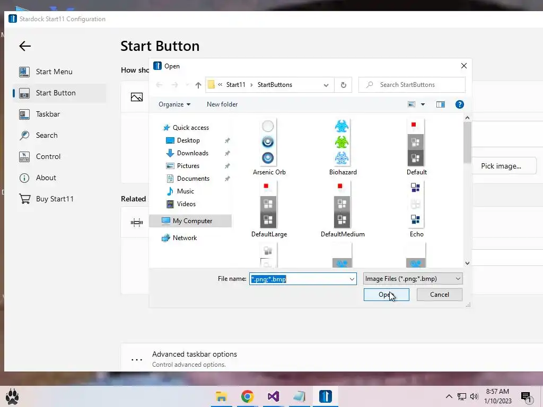The image size is (543, 407).
Task: Open dialog help icon
Action: (x=460, y=104)
